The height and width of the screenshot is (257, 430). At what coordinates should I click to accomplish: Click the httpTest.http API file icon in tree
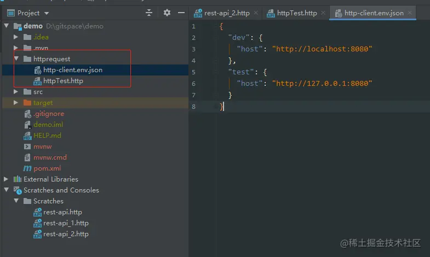click(x=37, y=81)
